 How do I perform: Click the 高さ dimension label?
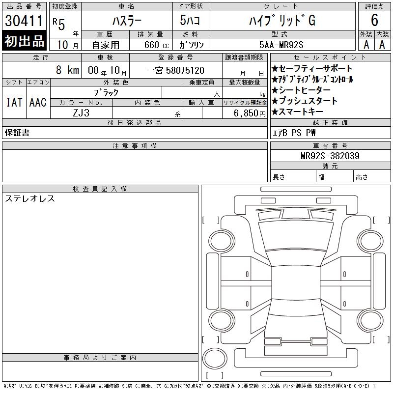pos(362,177)
